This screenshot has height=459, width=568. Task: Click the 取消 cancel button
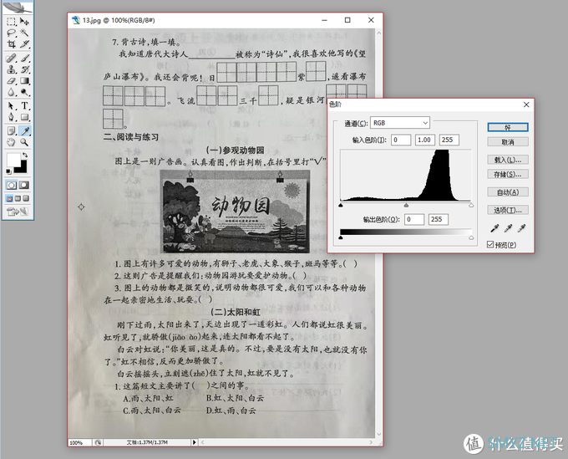[x=508, y=142]
